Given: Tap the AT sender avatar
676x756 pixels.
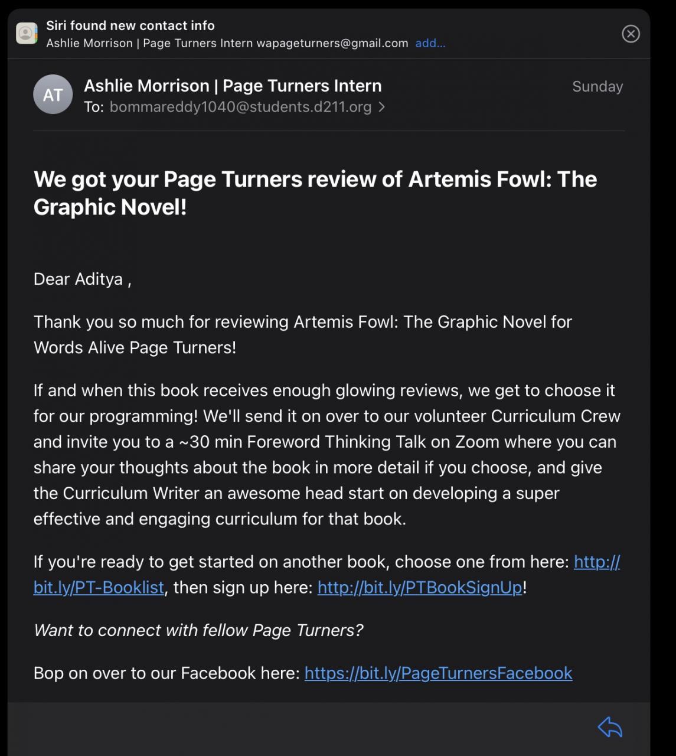Looking at the screenshot, I should [x=53, y=94].
